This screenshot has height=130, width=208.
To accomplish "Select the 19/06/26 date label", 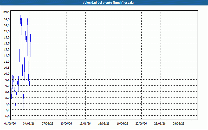I will tap(122, 124).
